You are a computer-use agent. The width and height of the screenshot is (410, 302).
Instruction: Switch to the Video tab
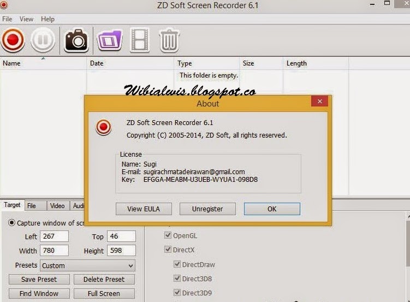57,206
